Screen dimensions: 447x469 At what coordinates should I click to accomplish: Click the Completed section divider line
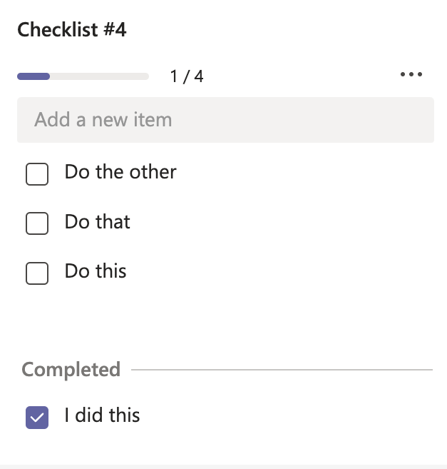282,370
